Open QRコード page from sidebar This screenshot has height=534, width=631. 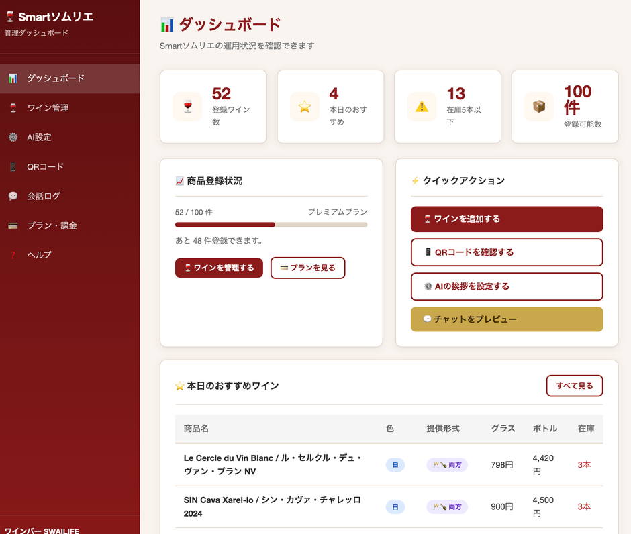70,166
